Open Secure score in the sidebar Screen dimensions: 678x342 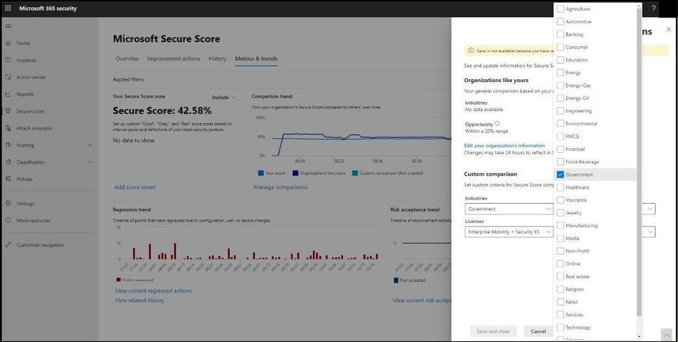click(31, 111)
